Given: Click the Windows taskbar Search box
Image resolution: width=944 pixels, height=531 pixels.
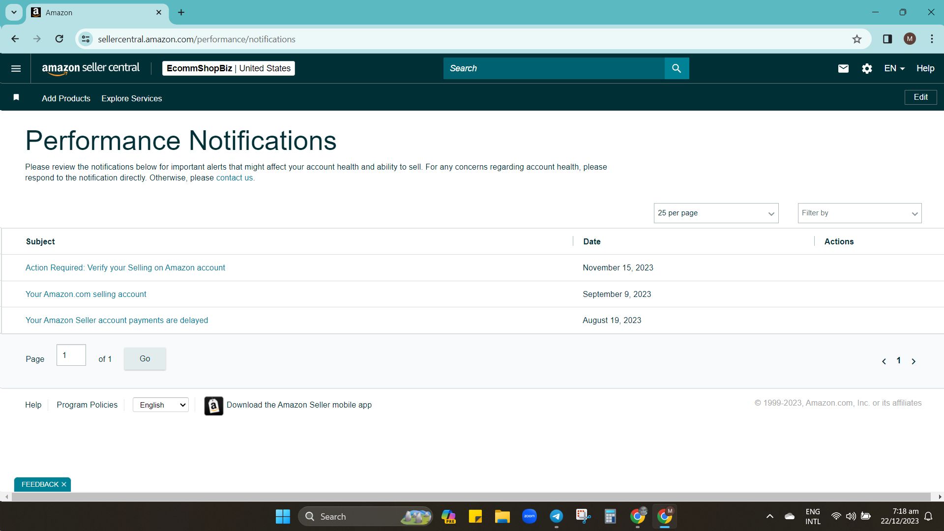Looking at the screenshot, I should click(x=365, y=516).
